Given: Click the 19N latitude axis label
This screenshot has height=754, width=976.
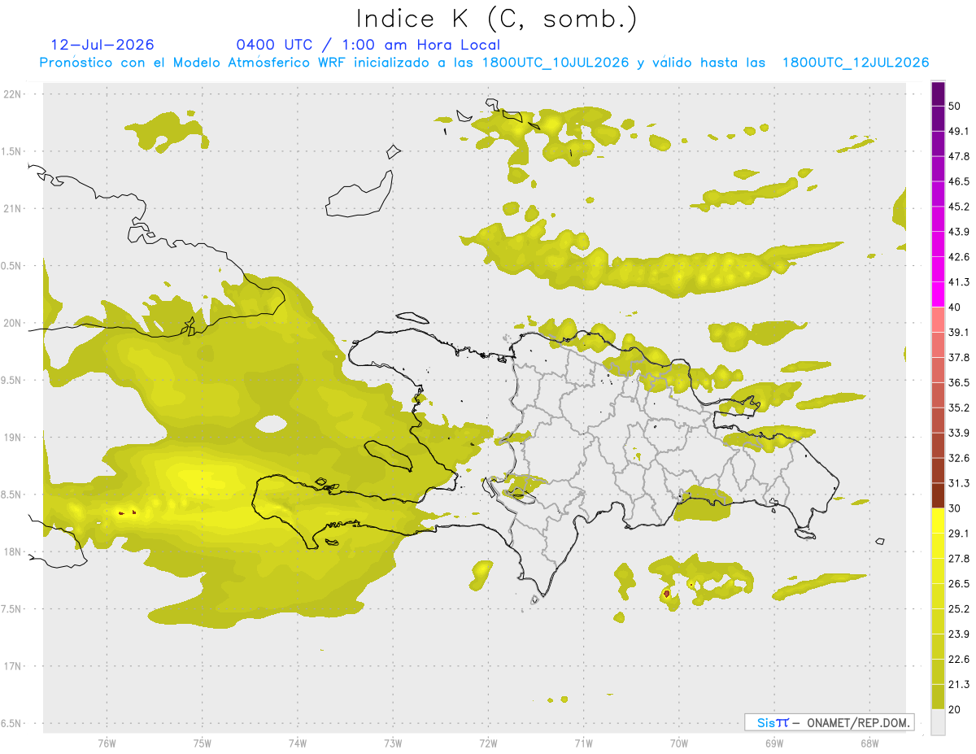Looking at the screenshot, I should 15,437.
